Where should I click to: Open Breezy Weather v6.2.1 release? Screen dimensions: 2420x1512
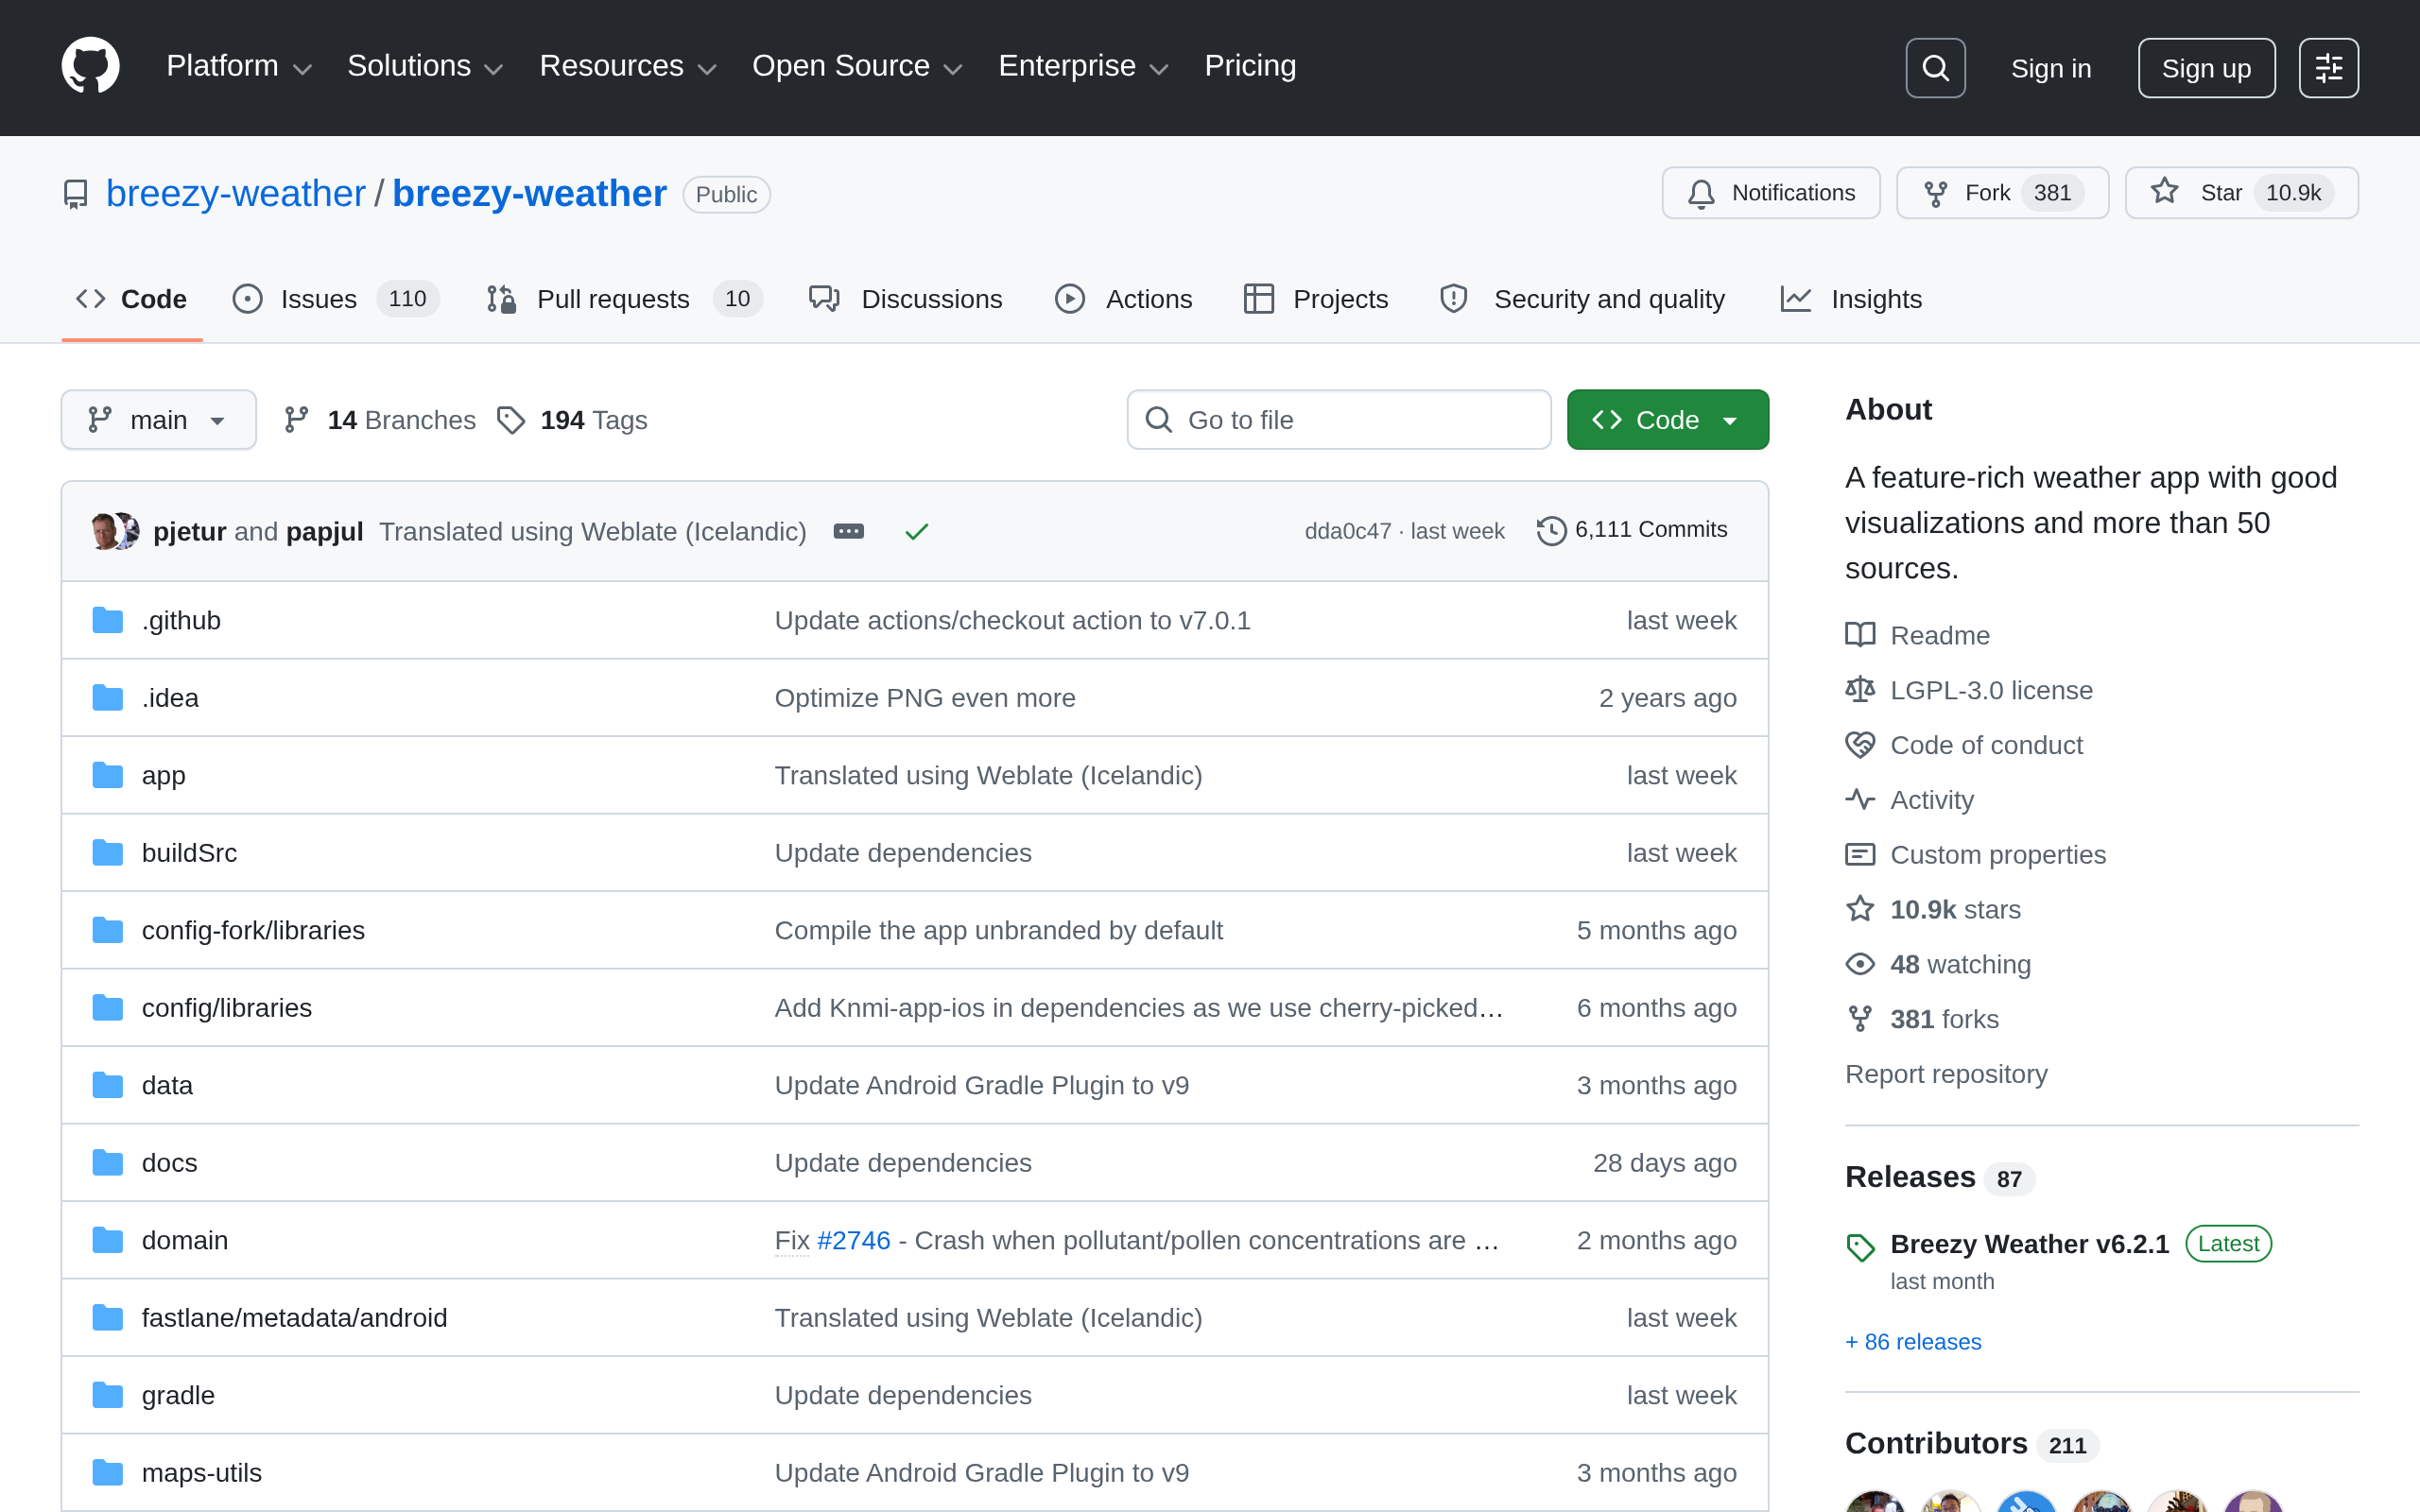(2029, 1244)
